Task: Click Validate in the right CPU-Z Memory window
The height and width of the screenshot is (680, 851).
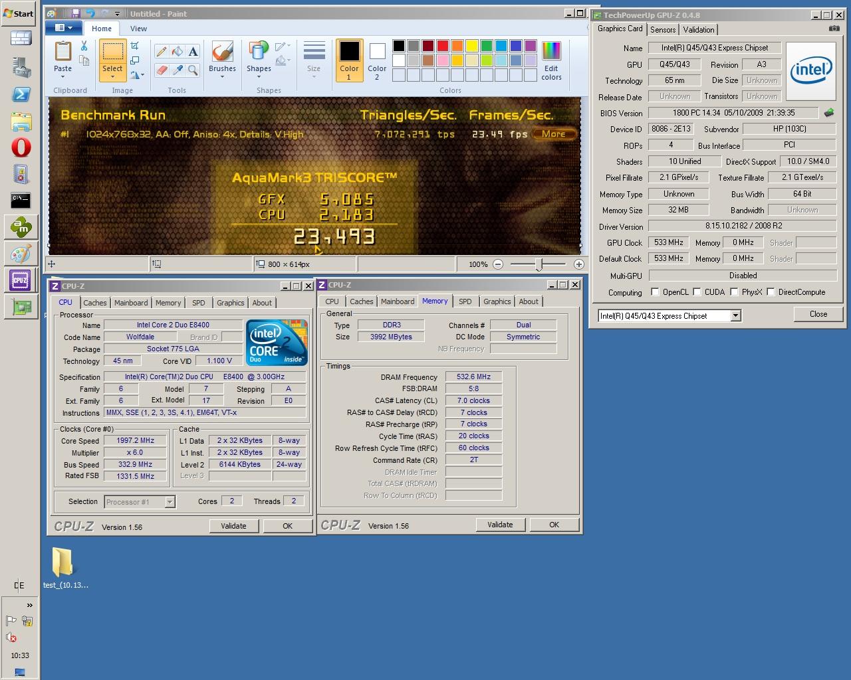Action: click(x=500, y=525)
